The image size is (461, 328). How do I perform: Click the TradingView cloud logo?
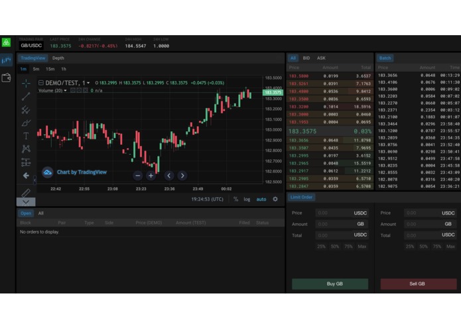[47, 173]
